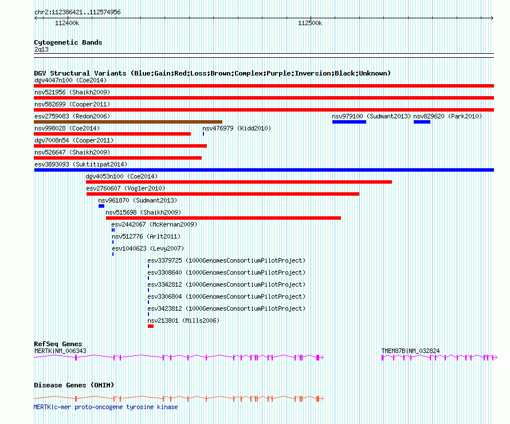The width and height of the screenshot is (510, 424).
Task: Select the red esv2760607 loss bar
Action: coord(223,194)
